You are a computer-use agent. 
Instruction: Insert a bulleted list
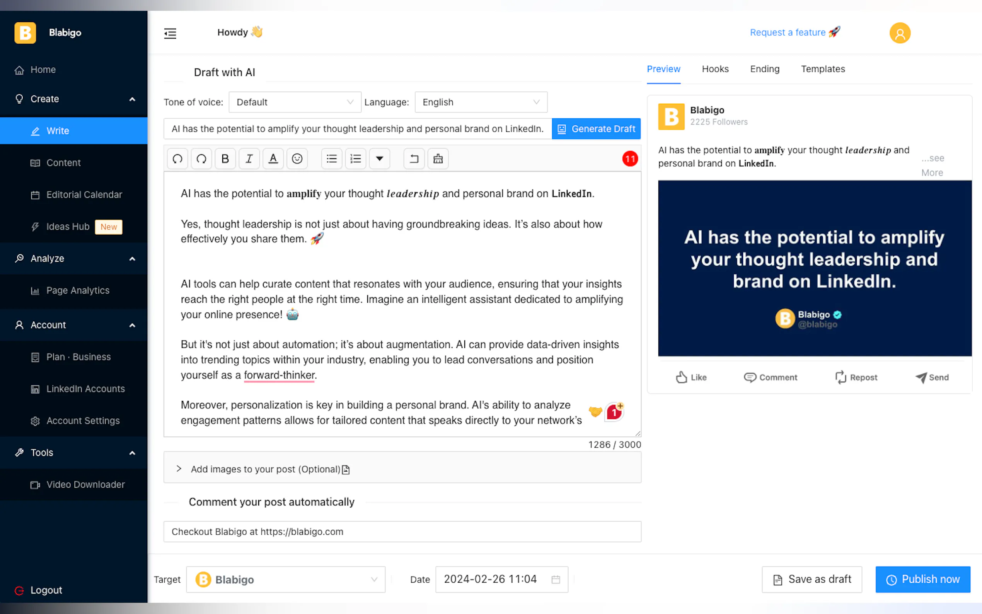tap(331, 159)
